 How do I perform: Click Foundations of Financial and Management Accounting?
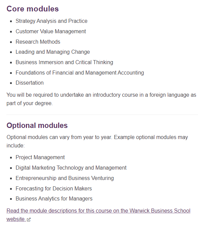(x=80, y=73)
